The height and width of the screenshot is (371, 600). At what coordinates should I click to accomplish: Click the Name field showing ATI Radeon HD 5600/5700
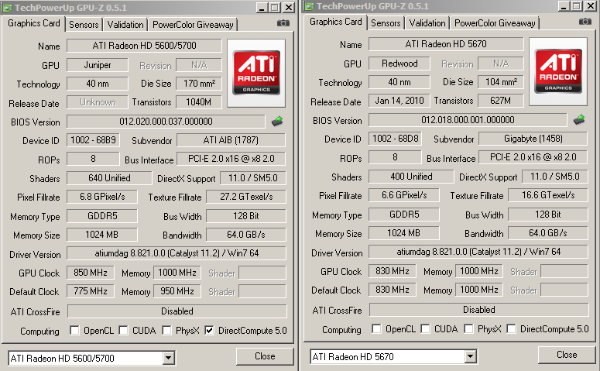pyautogui.click(x=144, y=46)
